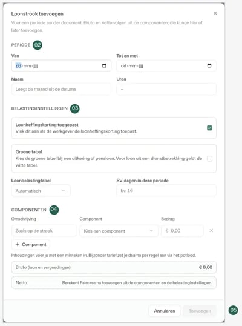The width and height of the screenshot is (242, 326).
Task: Open the Loonbelastingtabel Automatisch dropdown
Action: [x=41, y=191]
